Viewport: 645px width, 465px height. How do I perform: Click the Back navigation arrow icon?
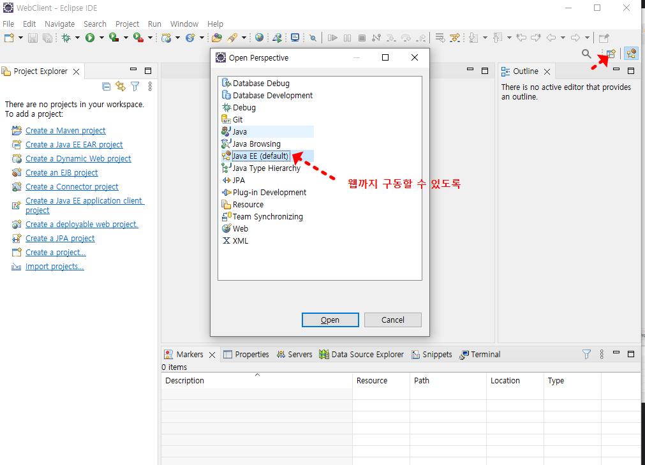[551, 38]
